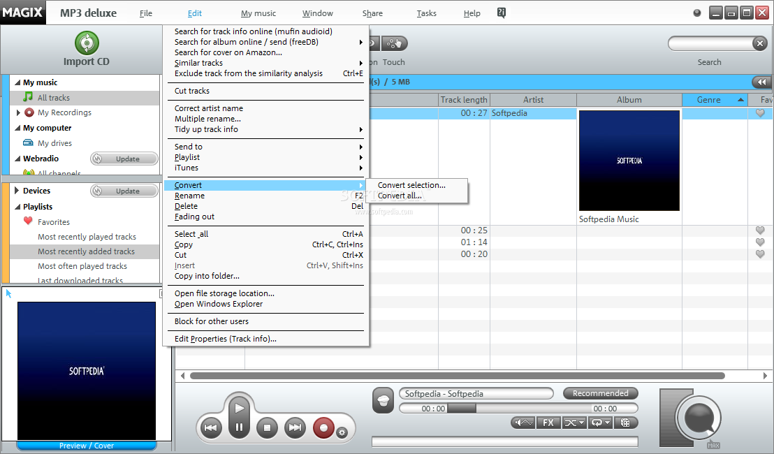Open the context help question mark icon
Screen dimensions: 774x454
(x=502, y=13)
